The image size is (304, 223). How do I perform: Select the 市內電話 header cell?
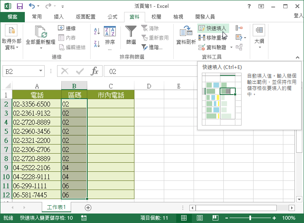pyautogui.click(x=111, y=95)
